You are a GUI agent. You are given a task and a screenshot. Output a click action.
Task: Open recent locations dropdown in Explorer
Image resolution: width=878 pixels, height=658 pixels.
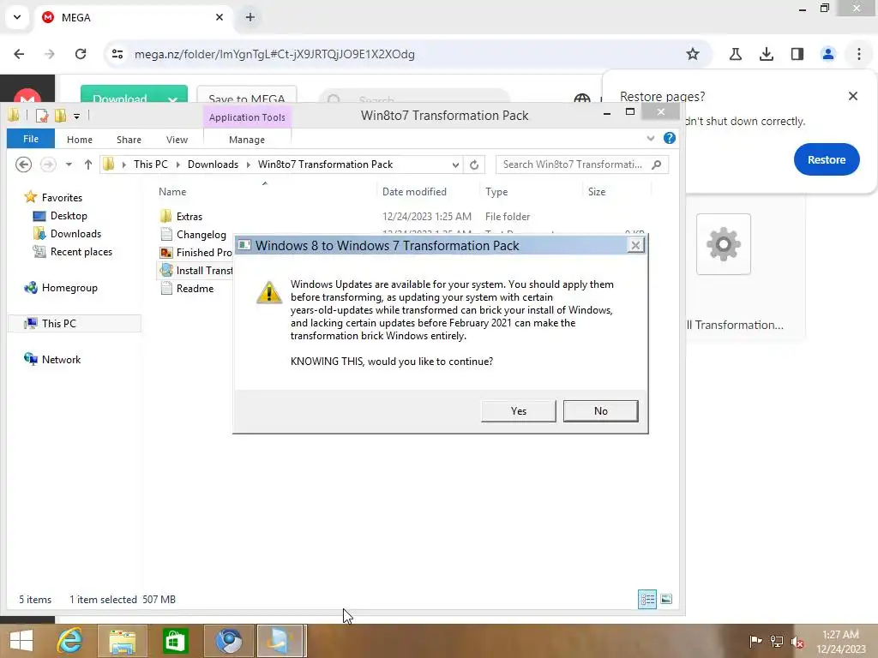69,164
